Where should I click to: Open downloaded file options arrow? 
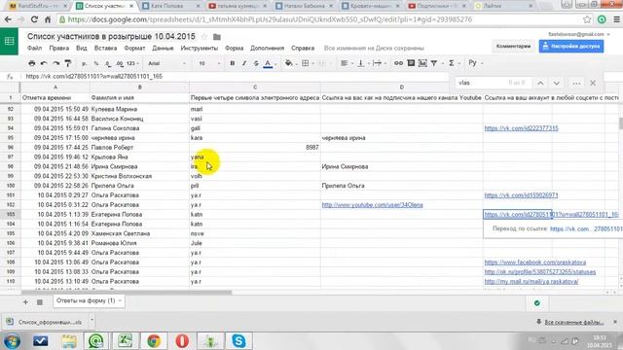pos(92,320)
